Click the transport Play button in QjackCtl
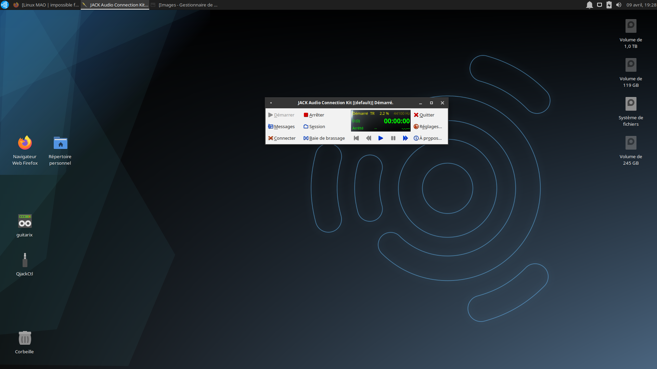 pyautogui.click(x=381, y=138)
